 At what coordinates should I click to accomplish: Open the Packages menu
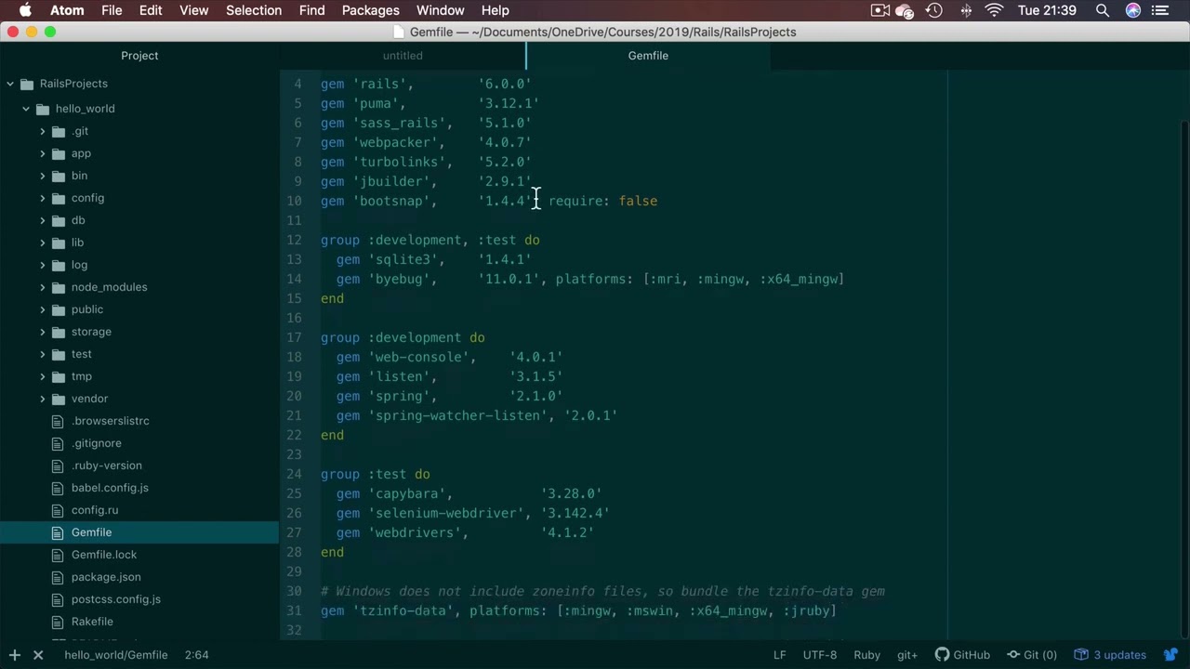click(x=370, y=10)
